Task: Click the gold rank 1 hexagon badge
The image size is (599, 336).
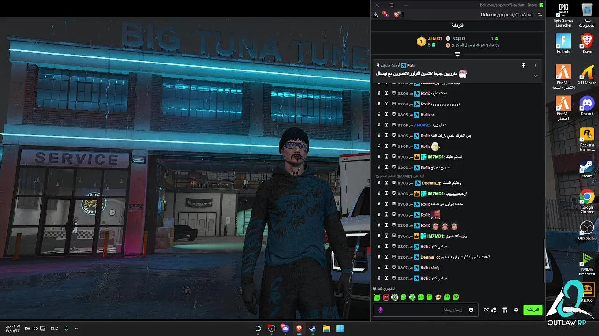Action: pyautogui.click(x=421, y=42)
